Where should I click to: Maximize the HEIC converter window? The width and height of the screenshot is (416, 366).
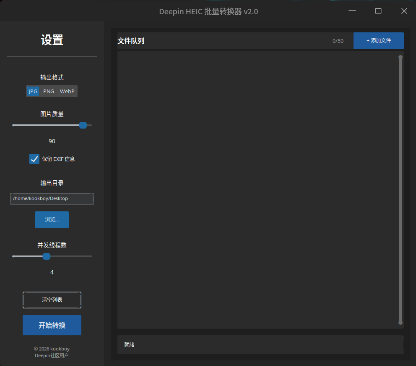pos(378,11)
